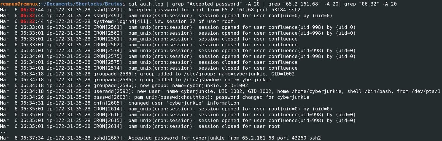Click the remnux@remnux prompt text
The image size is (442, 141).
[19, 4]
